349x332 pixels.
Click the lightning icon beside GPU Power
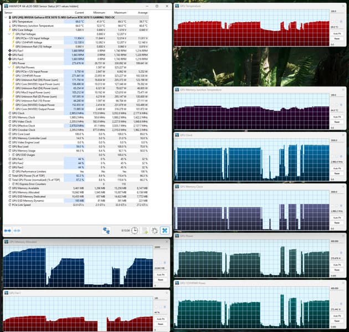click(x=10, y=63)
